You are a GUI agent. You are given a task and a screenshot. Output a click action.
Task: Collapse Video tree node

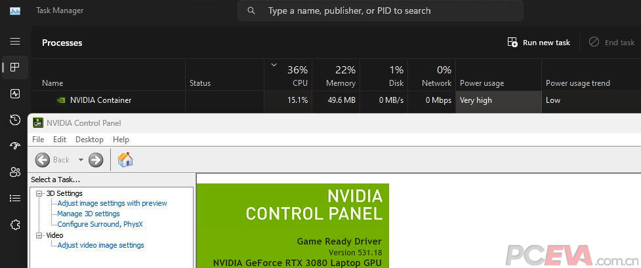(x=39, y=235)
